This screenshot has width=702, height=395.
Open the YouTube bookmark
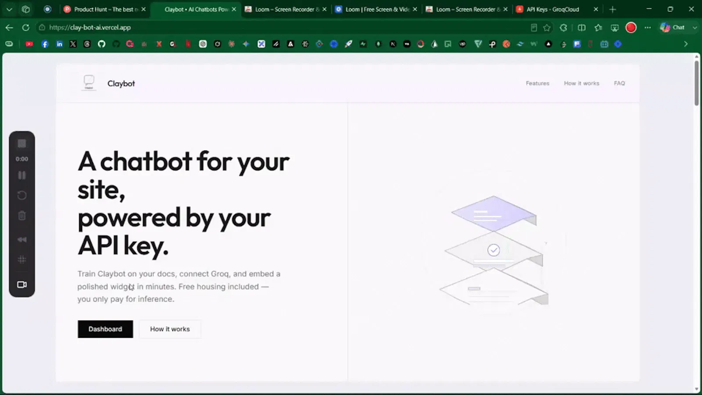(29, 44)
